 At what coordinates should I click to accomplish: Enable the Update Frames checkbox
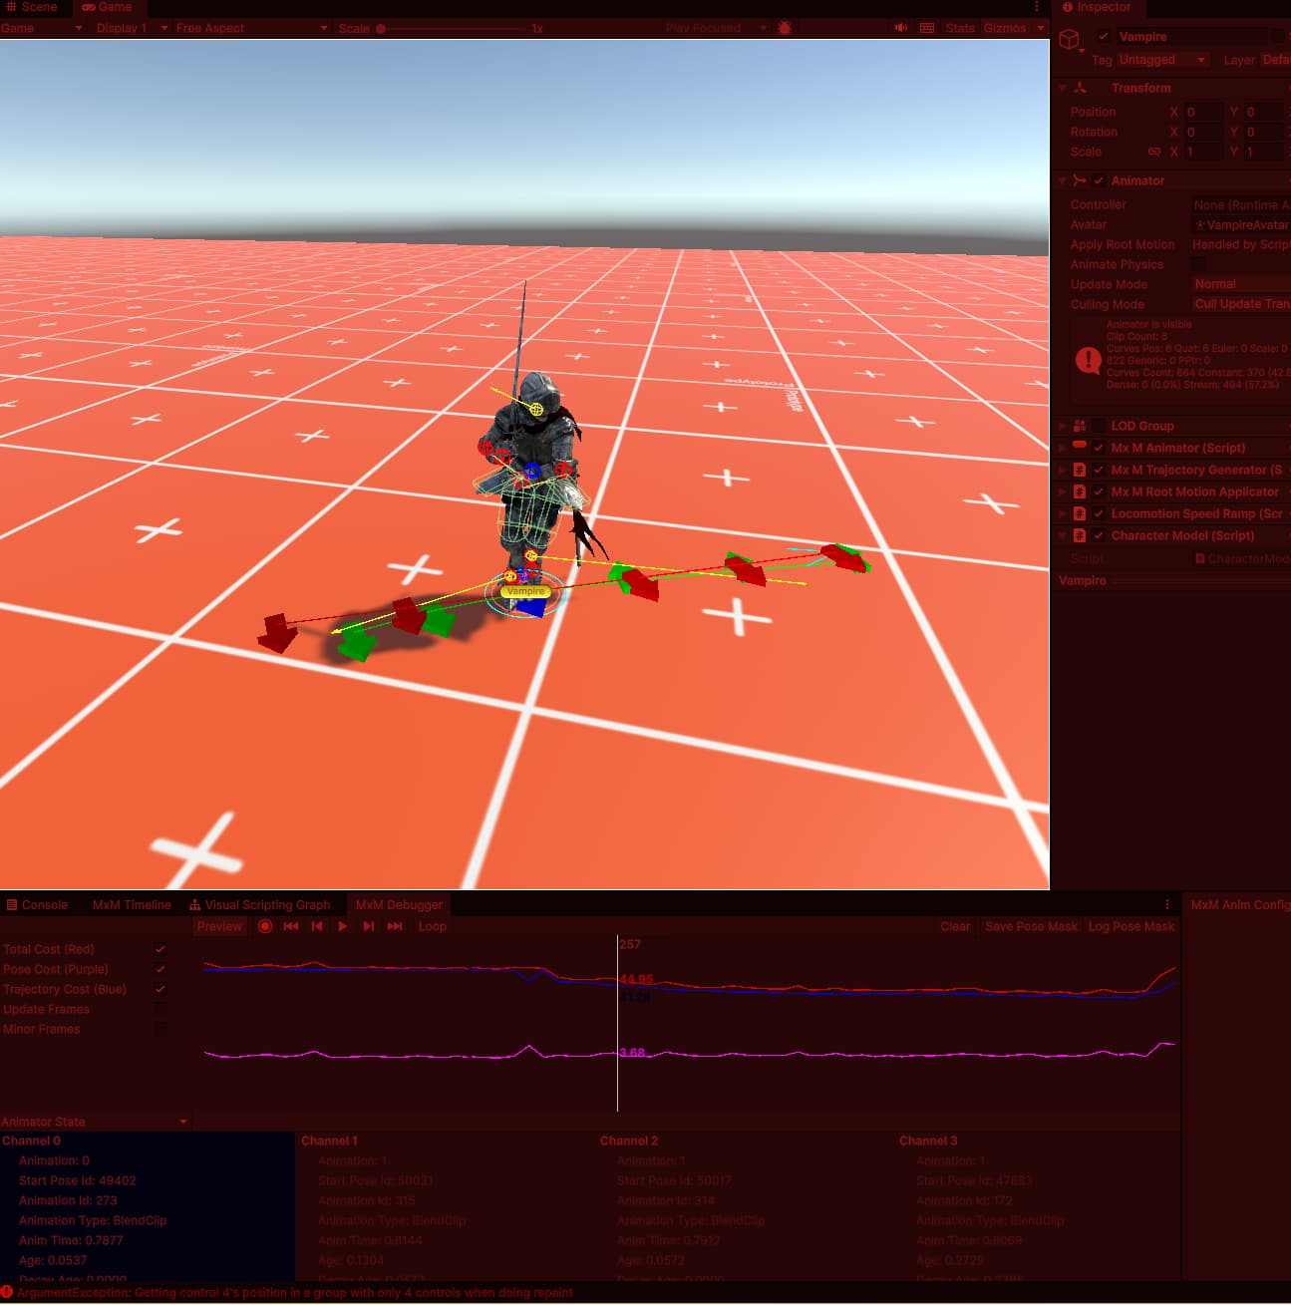161,1009
